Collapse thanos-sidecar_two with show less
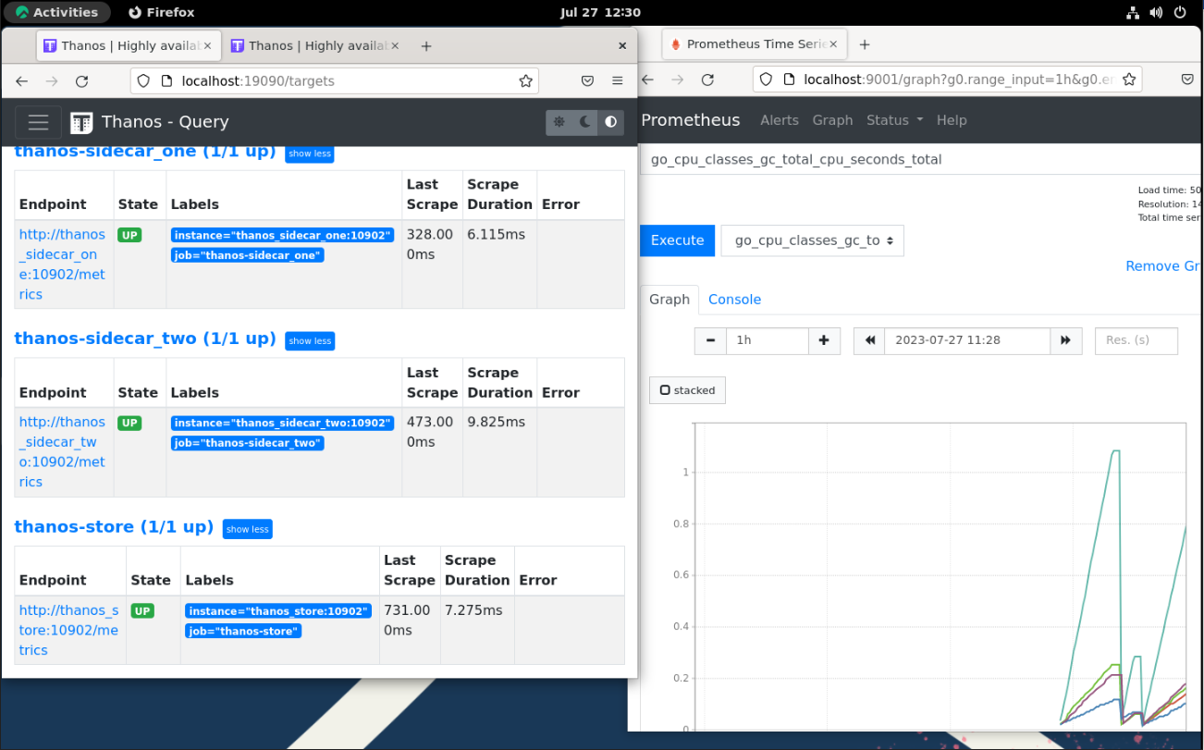The height and width of the screenshot is (750, 1204). [x=310, y=341]
